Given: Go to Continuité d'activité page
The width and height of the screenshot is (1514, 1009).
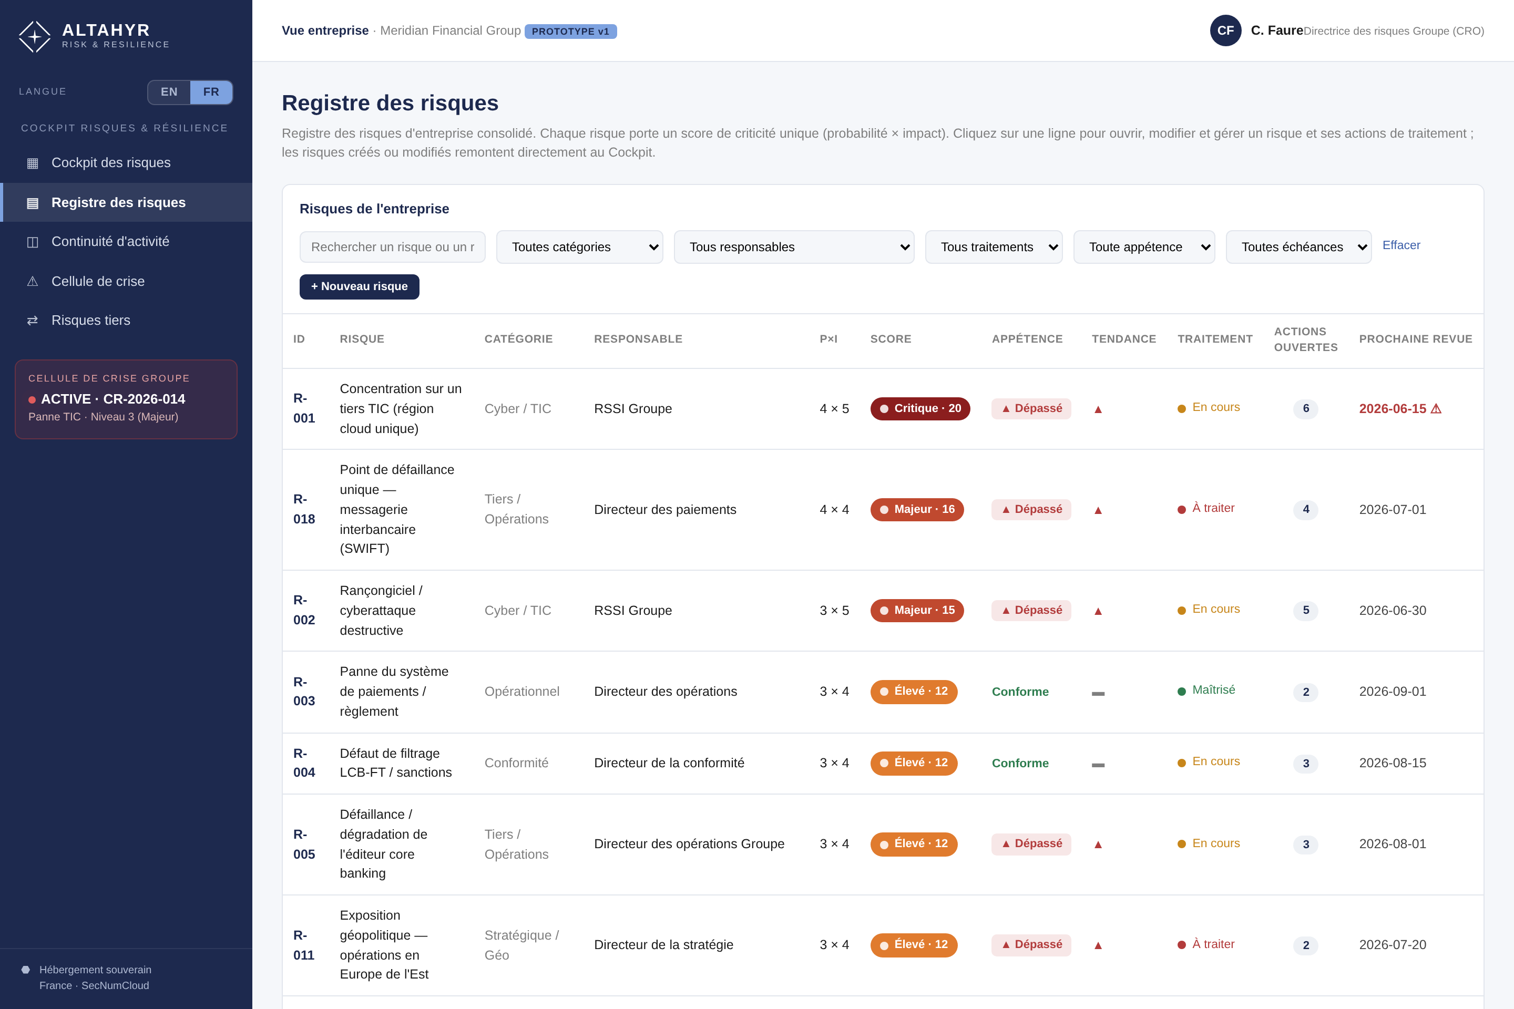Looking at the screenshot, I should (x=126, y=242).
